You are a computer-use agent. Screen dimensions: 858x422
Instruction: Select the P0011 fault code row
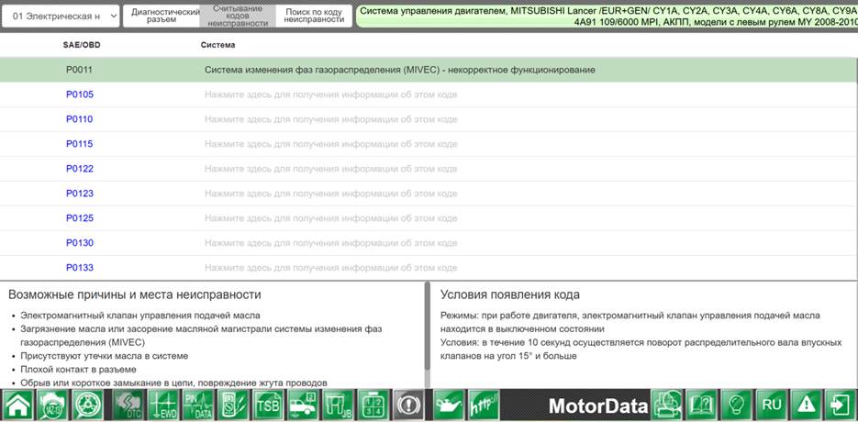pyautogui.click(x=429, y=70)
